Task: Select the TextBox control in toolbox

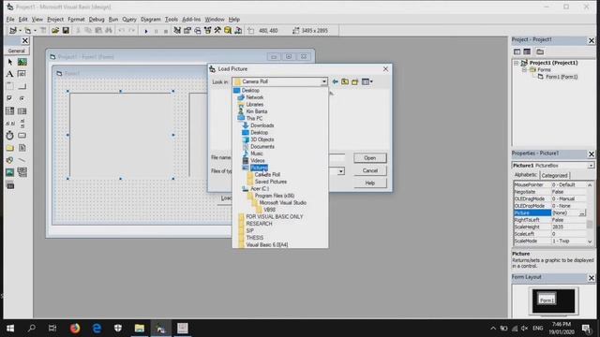Action: pyautogui.click(x=22, y=74)
